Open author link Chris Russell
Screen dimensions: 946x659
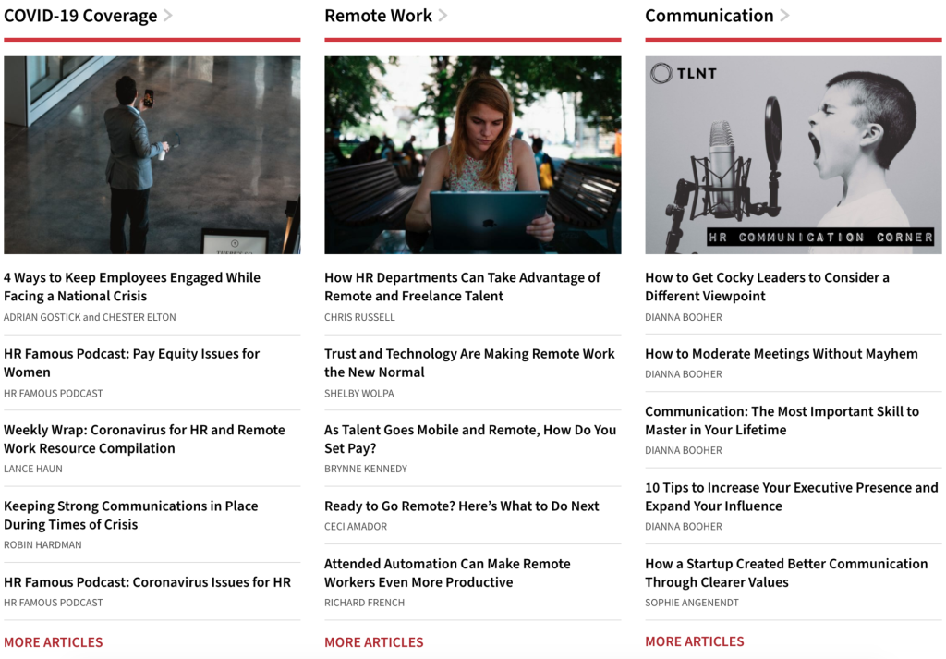click(x=359, y=317)
